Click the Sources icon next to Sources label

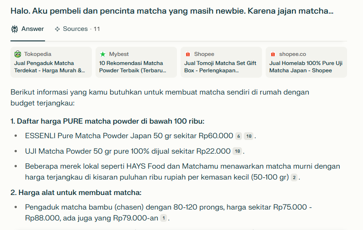(x=57, y=29)
